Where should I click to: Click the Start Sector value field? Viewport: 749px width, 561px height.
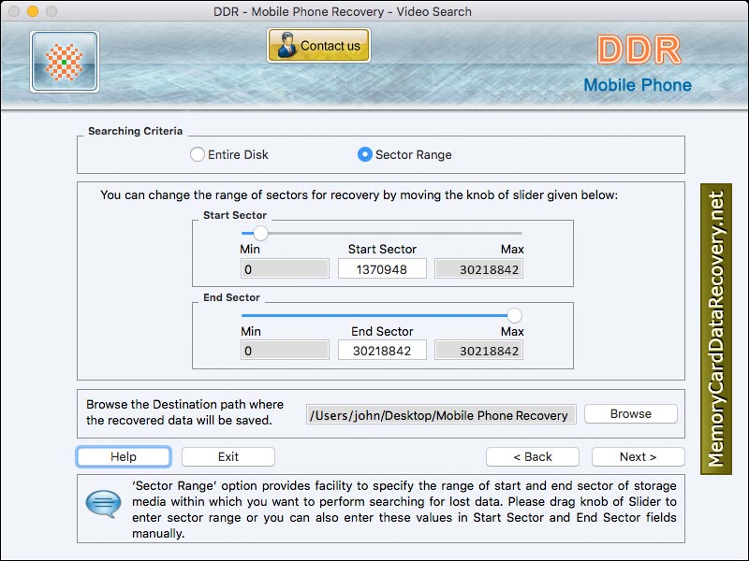click(381, 267)
